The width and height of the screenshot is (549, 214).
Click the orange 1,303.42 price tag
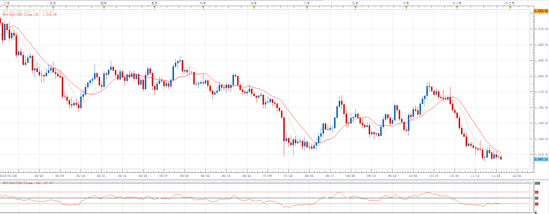[x=541, y=11]
